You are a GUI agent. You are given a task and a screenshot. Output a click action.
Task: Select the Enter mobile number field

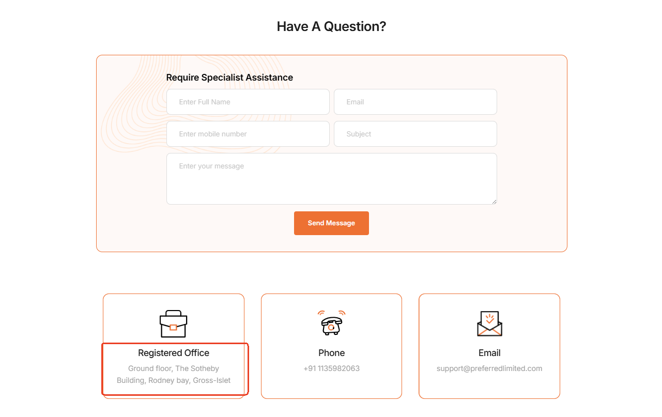[248, 134]
